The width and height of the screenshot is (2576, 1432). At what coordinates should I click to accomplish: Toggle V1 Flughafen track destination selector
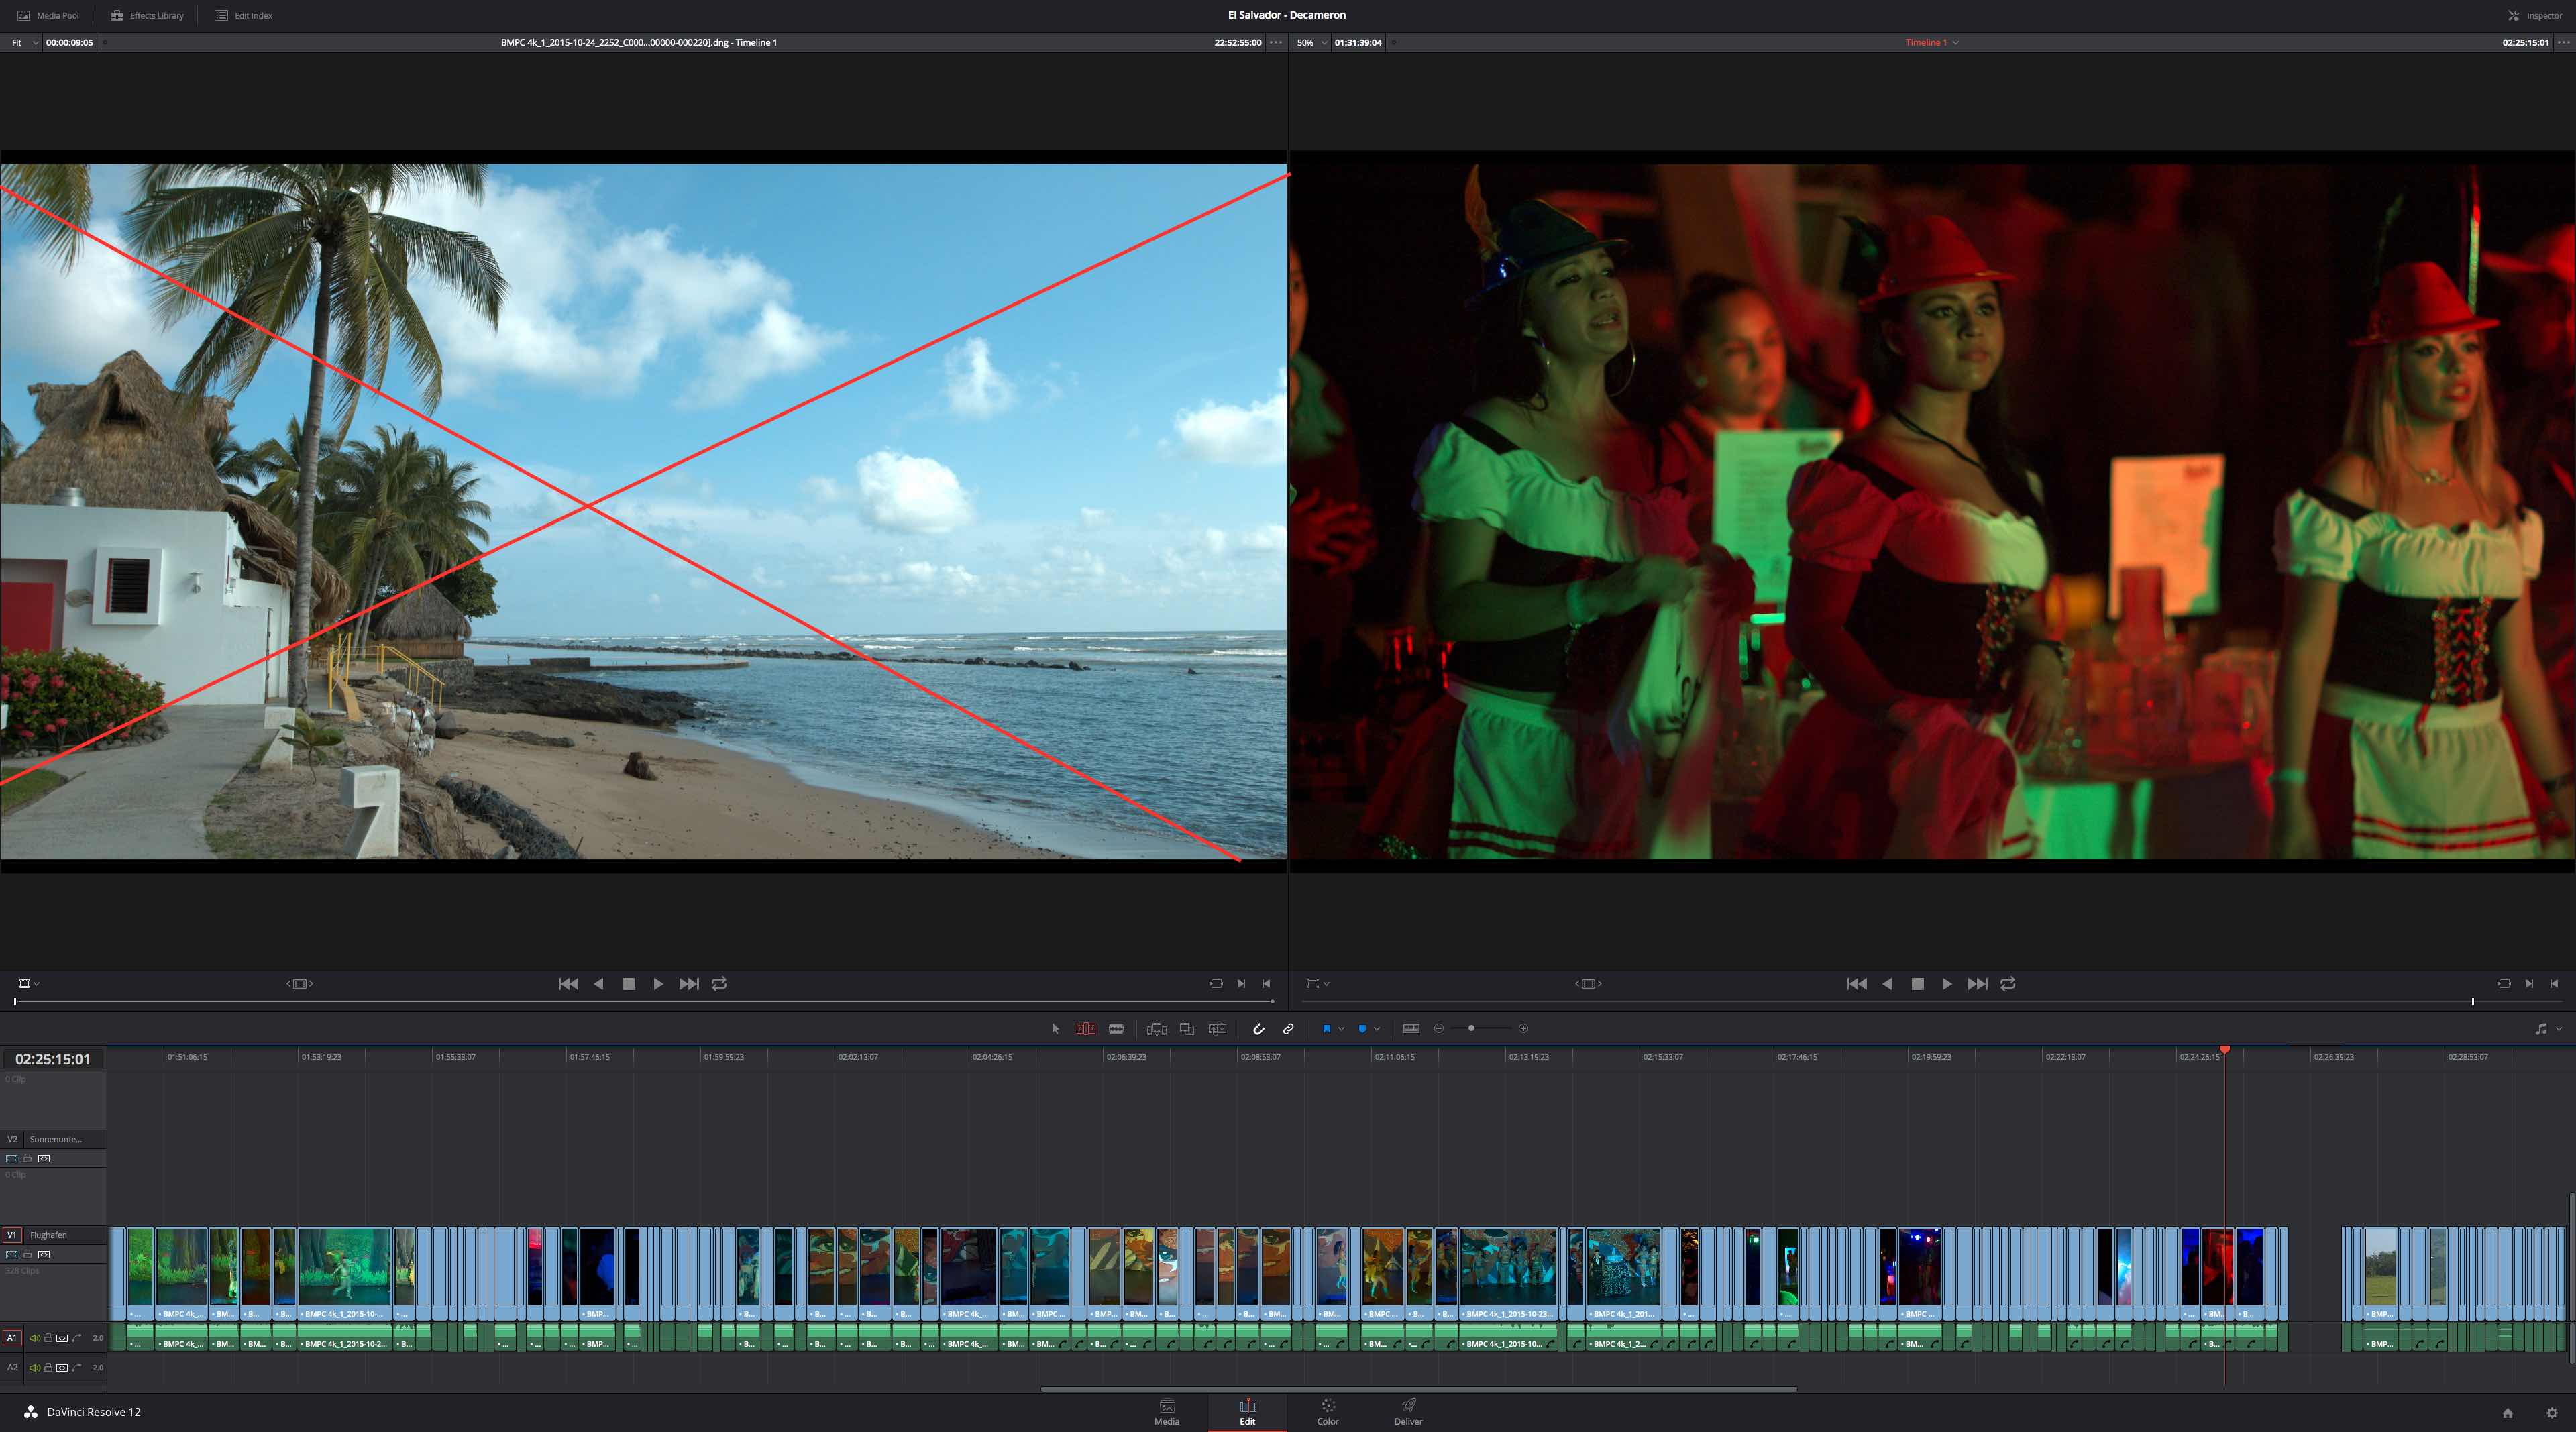click(12, 1235)
